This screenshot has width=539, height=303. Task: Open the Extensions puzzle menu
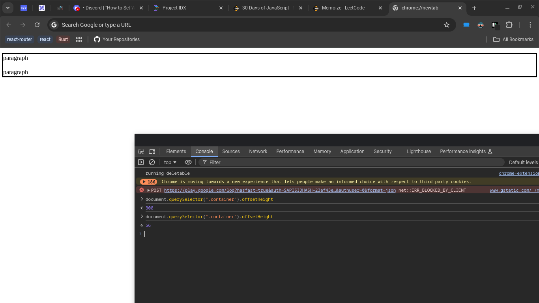(509, 25)
